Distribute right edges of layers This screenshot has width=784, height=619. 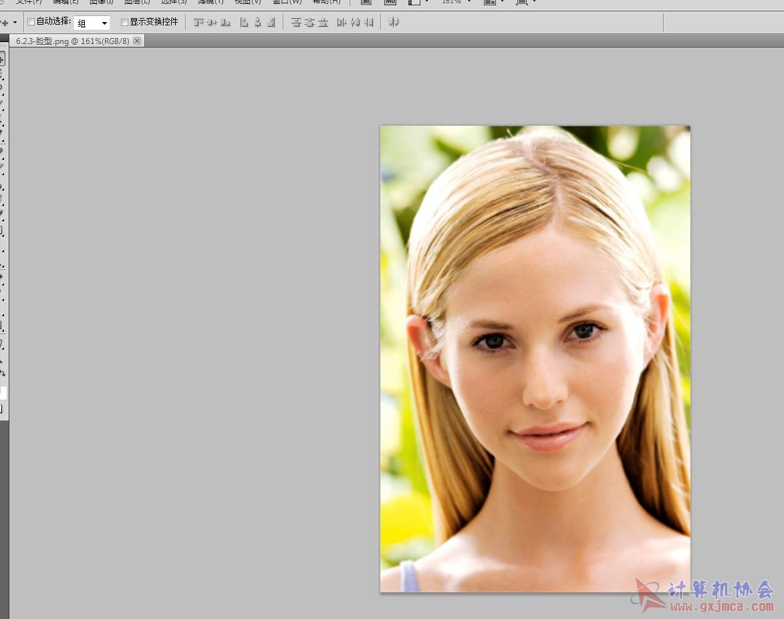click(368, 23)
